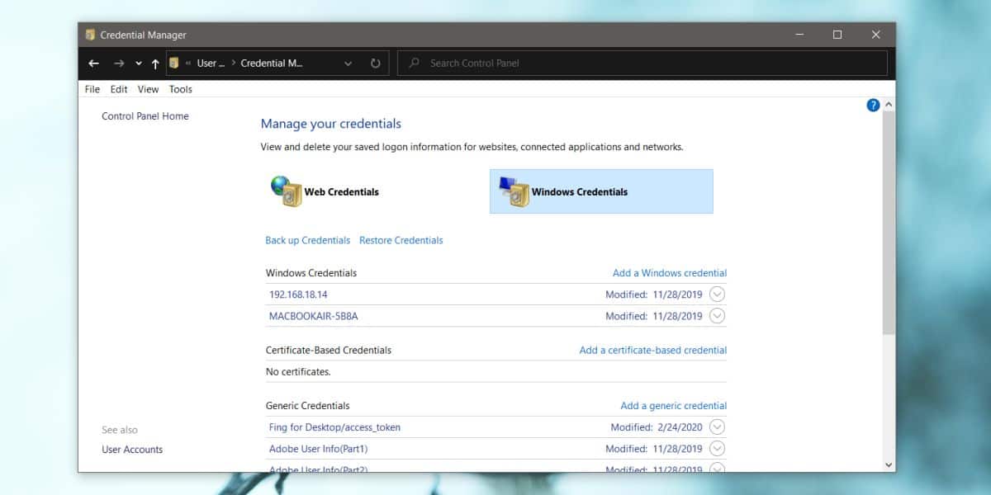
Task: Click Back up Credentials
Action: (308, 240)
